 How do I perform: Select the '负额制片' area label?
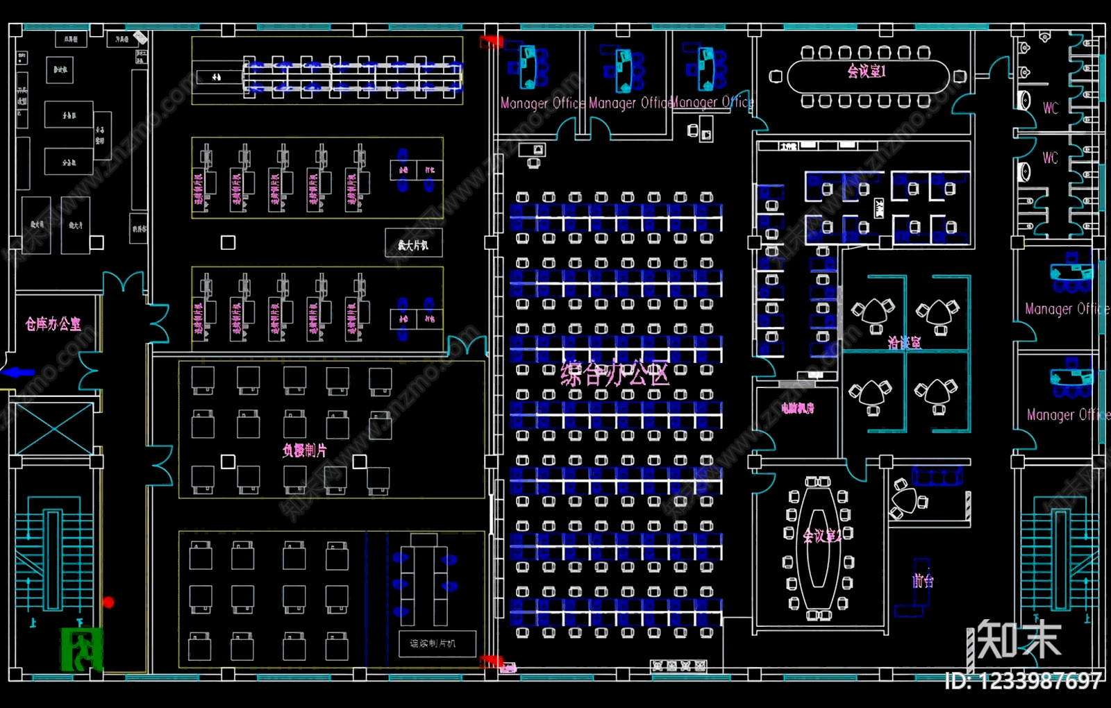click(x=304, y=450)
